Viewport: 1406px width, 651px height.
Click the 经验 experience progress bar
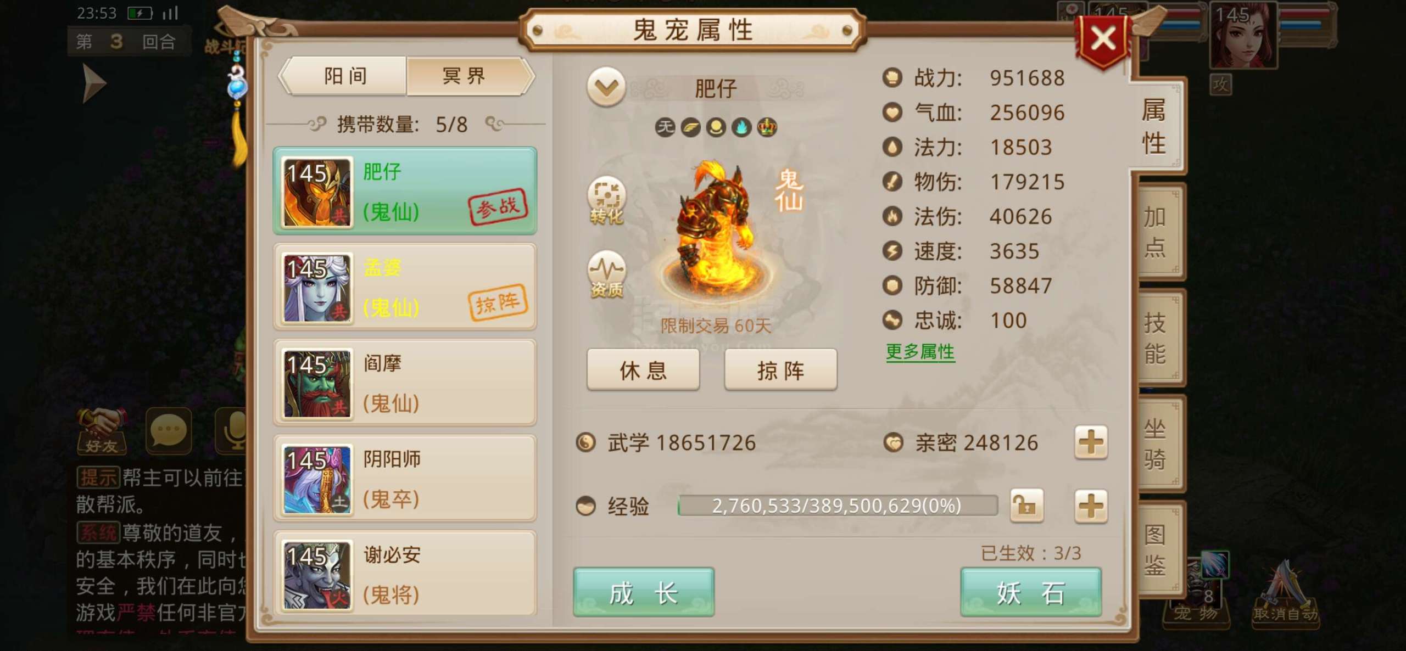837,506
